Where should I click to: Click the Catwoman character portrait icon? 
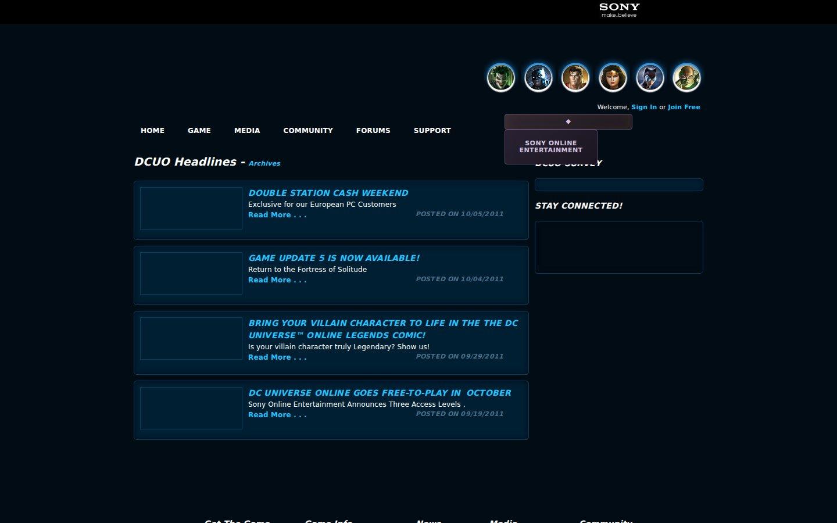[650, 78]
